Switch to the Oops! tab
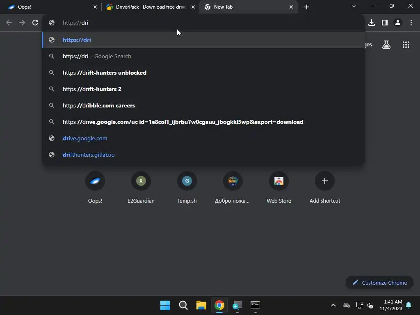 [x=50, y=7]
